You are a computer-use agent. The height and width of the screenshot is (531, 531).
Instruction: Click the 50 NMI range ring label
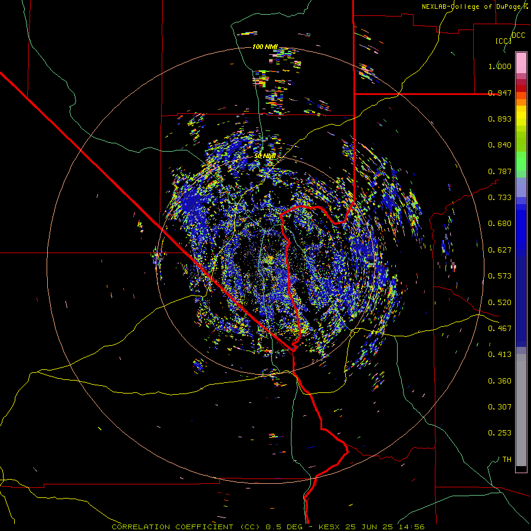point(265,156)
